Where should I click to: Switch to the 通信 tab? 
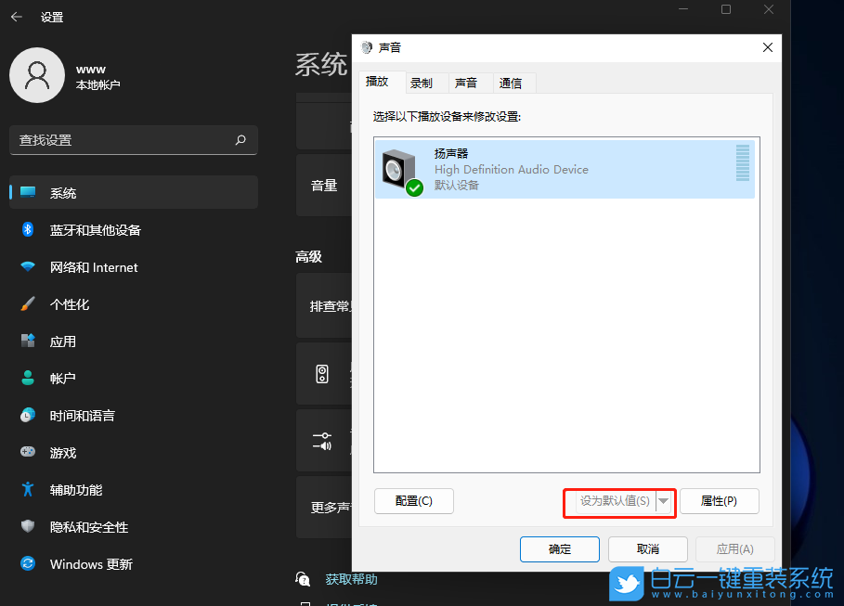click(513, 83)
